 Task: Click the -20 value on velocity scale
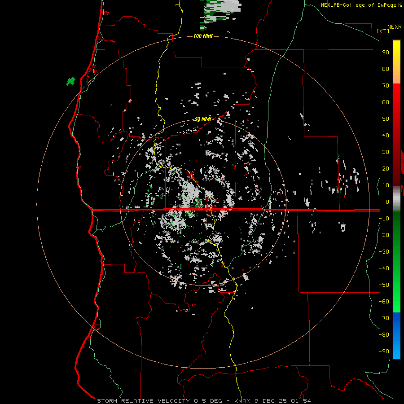384,235
